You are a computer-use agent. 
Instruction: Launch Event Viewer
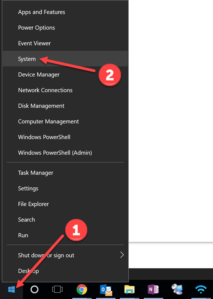tap(65, 43)
